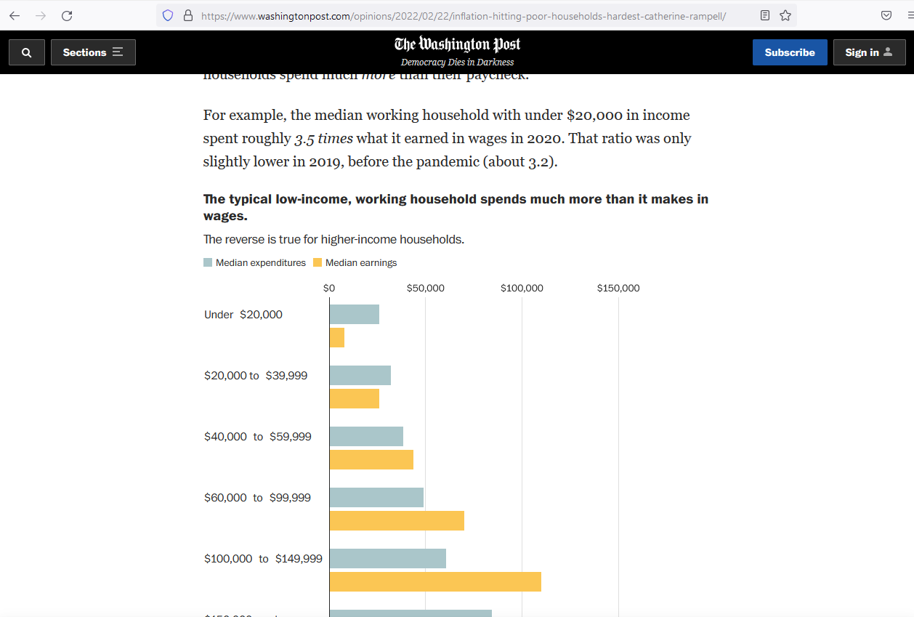914x617 pixels.
Task: Bookmark this page with the star icon
Action: pyautogui.click(x=785, y=15)
